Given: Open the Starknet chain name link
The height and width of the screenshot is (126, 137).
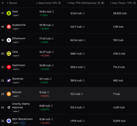Looking at the screenshot, I should click(x=18, y=79).
